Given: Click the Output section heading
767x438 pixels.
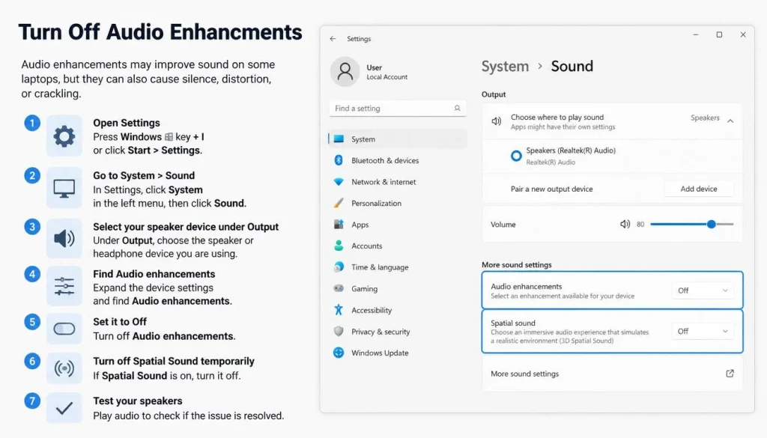Looking at the screenshot, I should 494,94.
